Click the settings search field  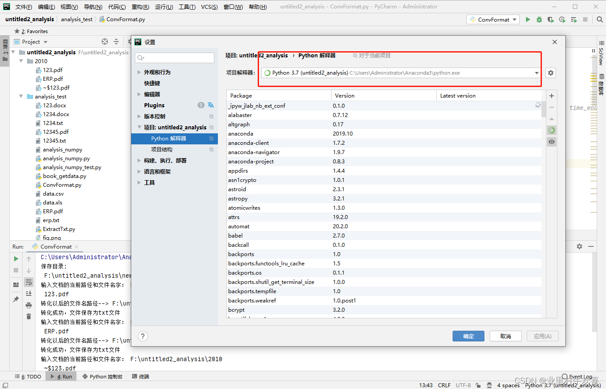(x=175, y=58)
